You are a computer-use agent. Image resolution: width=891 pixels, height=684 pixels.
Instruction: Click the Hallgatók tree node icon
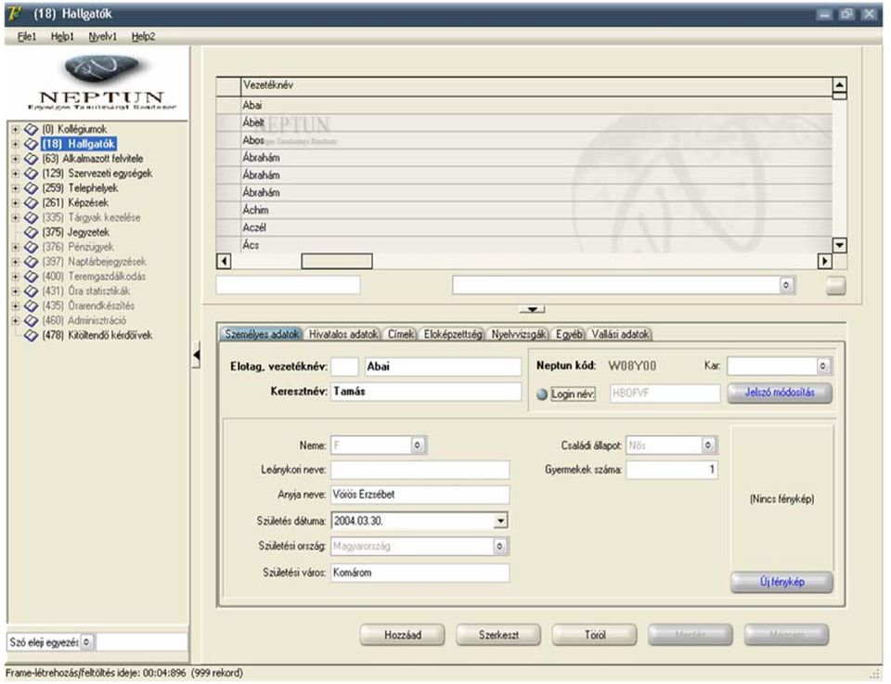[x=32, y=144]
